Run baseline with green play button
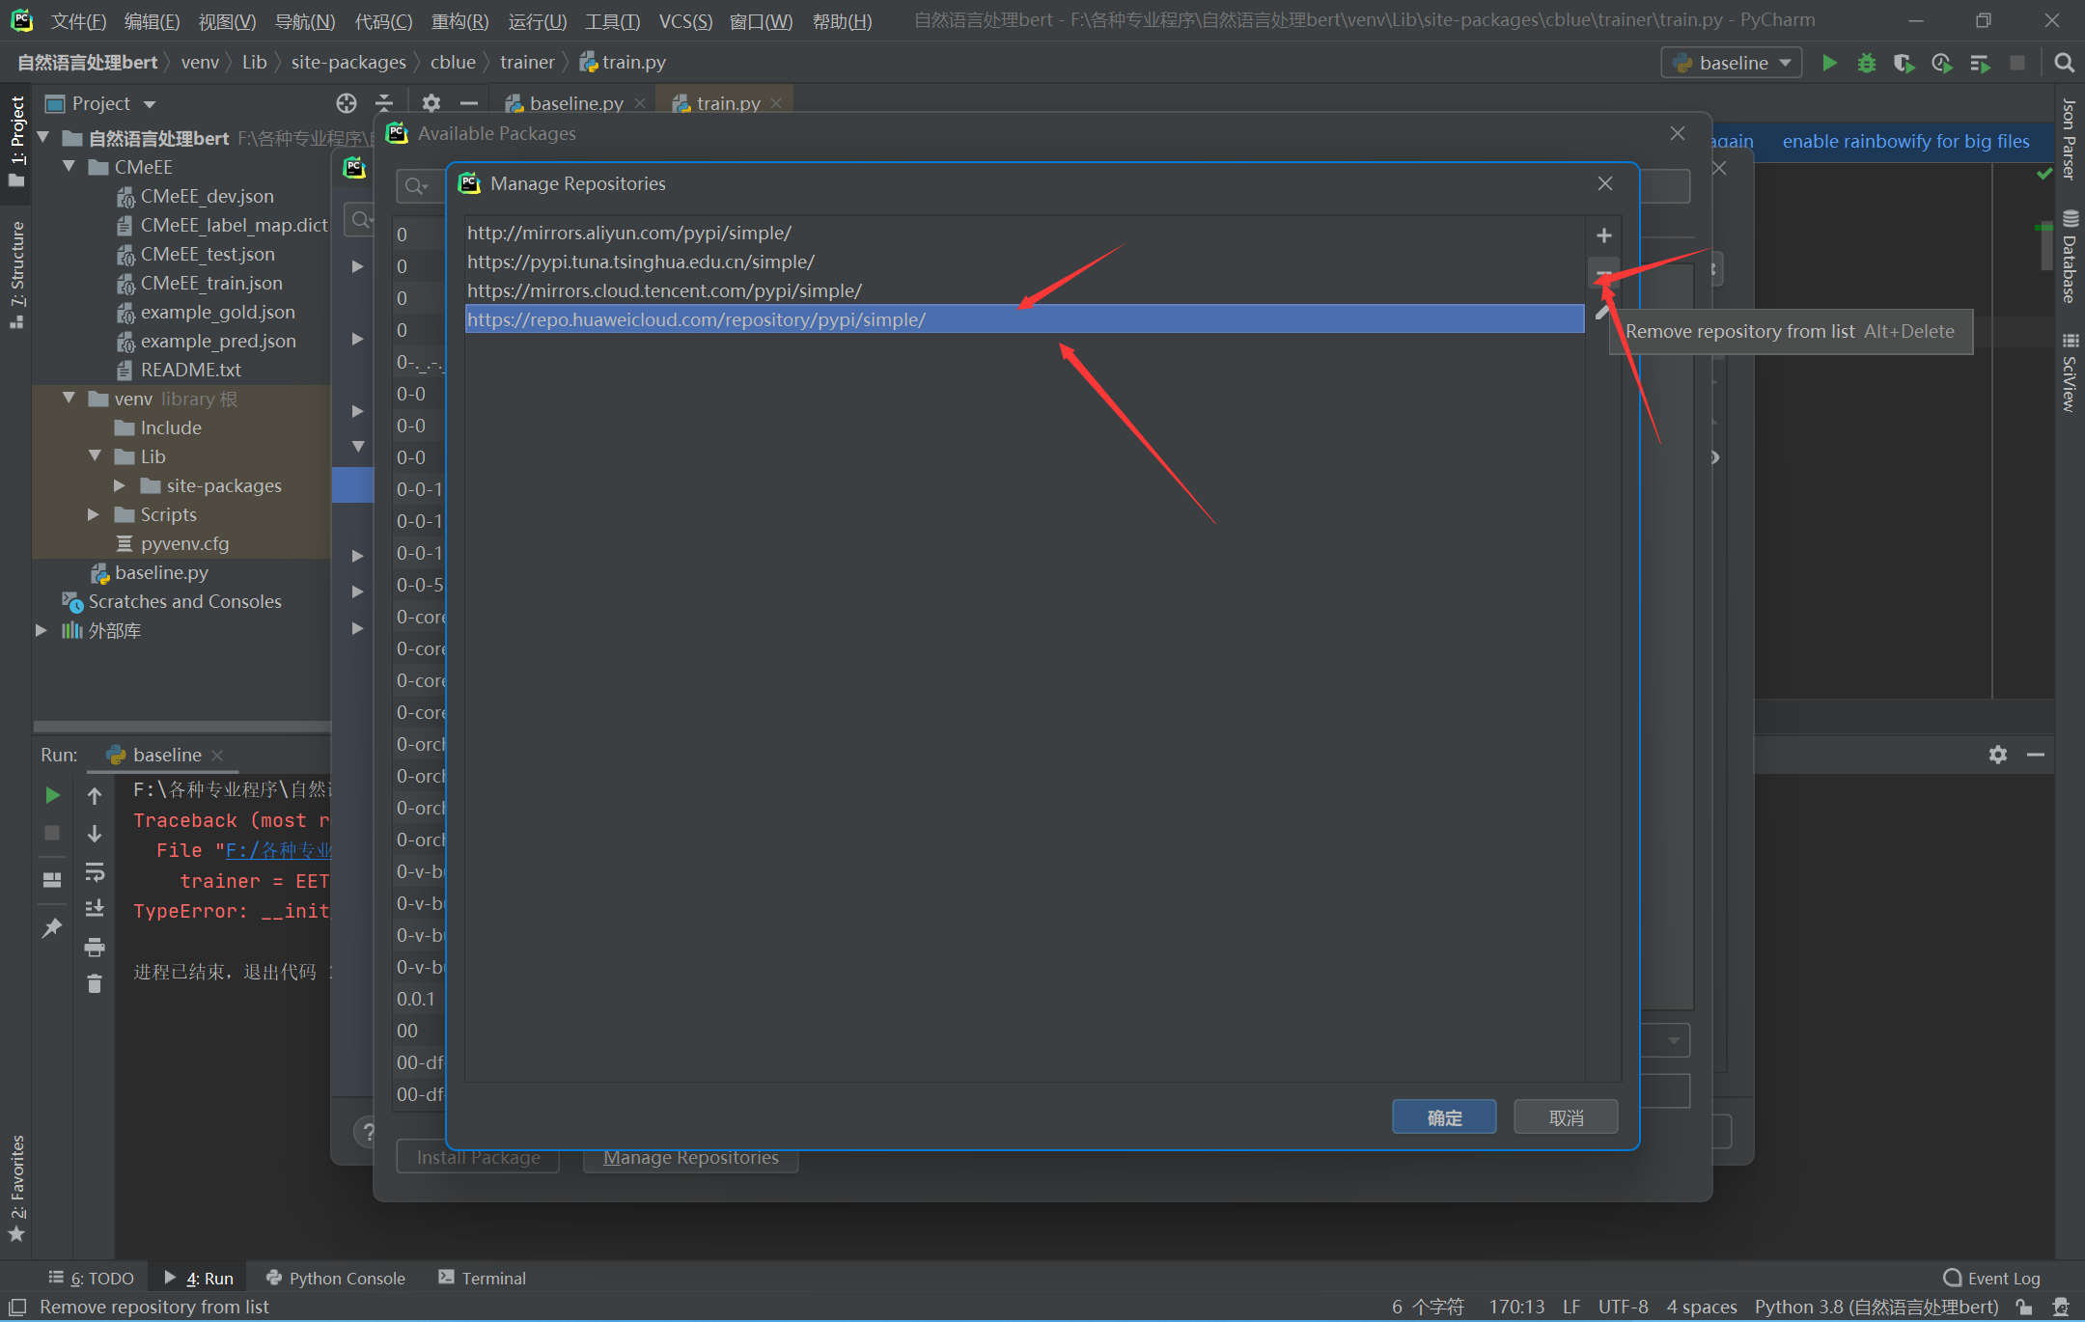Screen dimensions: 2085x1322 pos(1829,63)
